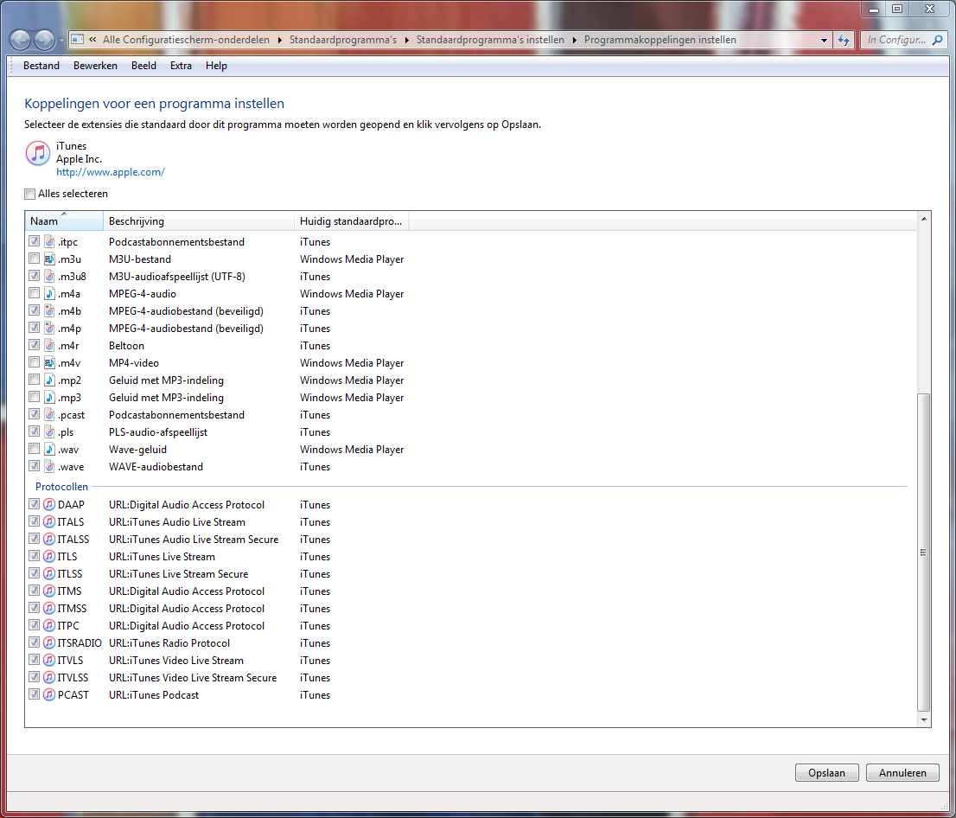Click the refresh icon beside address bar
The image size is (956, 818).
tap(844, 41)
